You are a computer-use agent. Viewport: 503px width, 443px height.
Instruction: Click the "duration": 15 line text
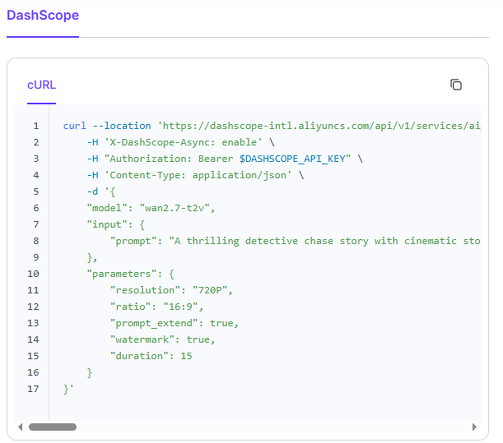pos(151,356)
